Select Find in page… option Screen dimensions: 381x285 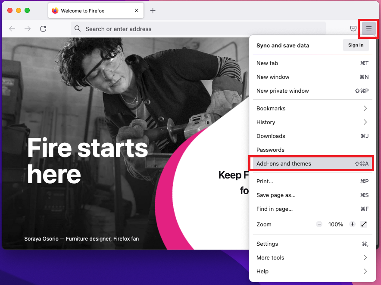pos(312,209)
